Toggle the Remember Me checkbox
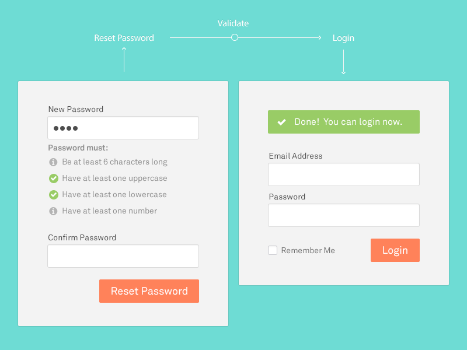Screen dimensions: 467x350 (273, 250)
